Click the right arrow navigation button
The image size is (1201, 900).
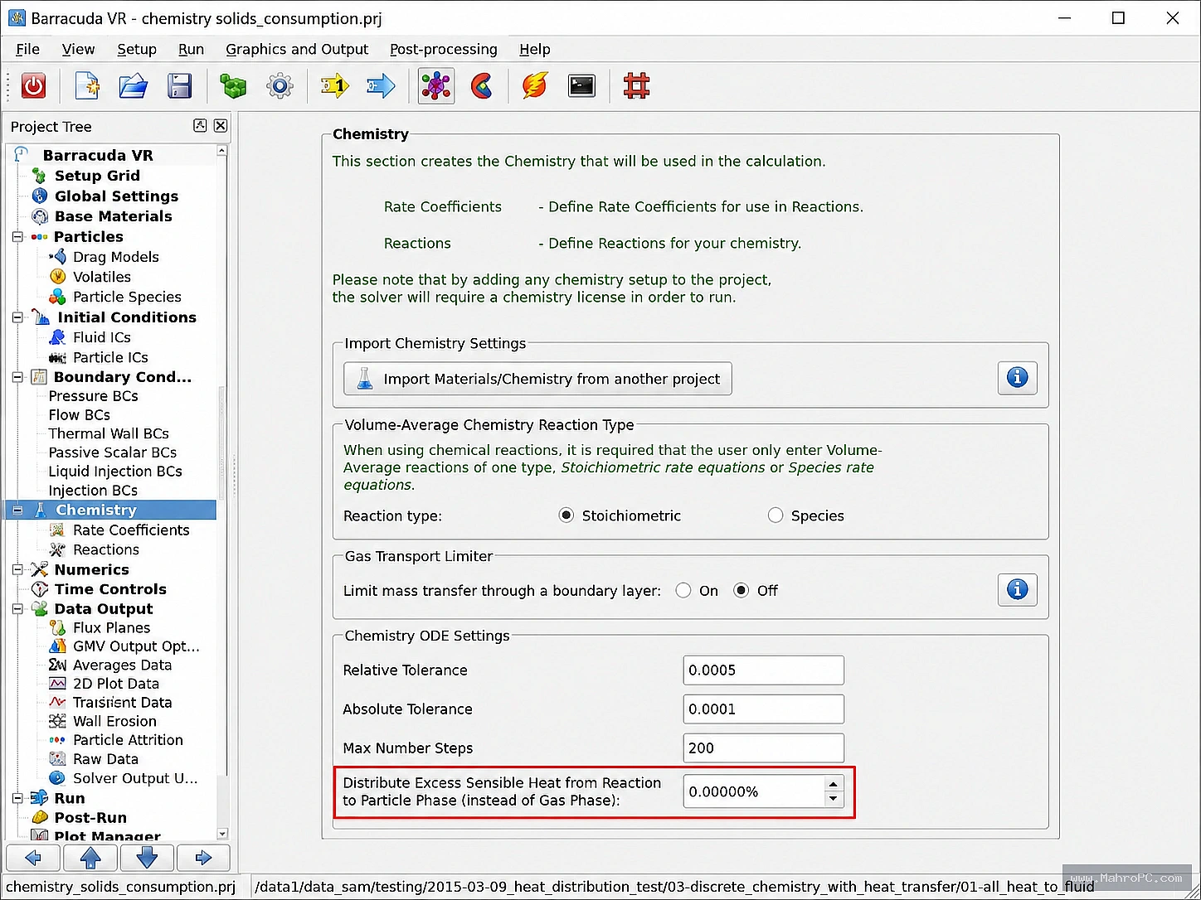203,858
